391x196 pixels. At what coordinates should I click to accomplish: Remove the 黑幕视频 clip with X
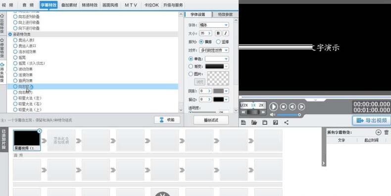(x=40, y=131)
